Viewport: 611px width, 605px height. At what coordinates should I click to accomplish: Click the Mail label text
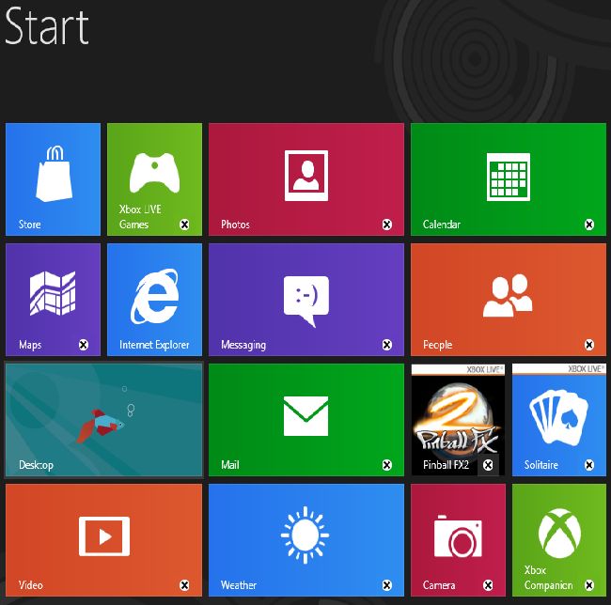230,465
